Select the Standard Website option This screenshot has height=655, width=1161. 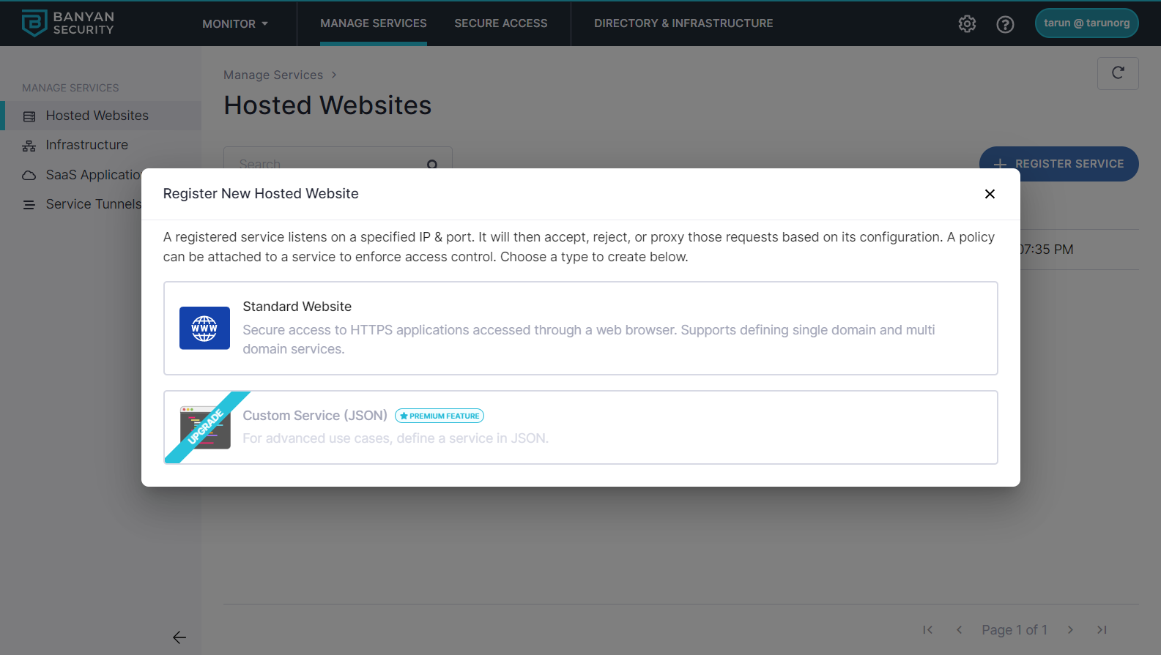coord(580,328)
